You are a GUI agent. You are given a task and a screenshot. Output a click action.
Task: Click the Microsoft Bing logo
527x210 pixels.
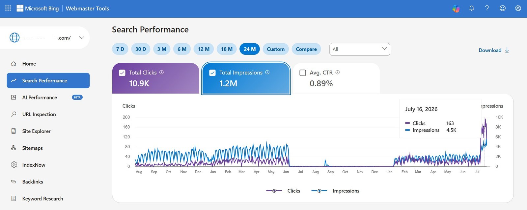pyautogui.click(x=38, y=8)
